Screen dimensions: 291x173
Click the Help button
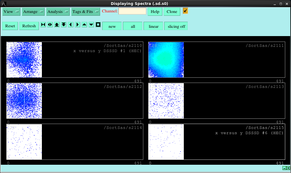click(x=155, y=12)
